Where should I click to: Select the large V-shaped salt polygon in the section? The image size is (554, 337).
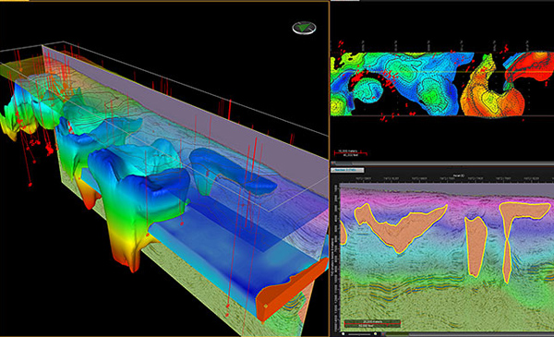pos(399,227)
